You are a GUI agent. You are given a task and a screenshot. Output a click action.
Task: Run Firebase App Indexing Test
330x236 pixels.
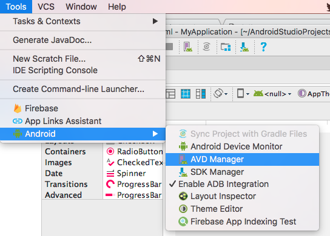pos(242,221)
